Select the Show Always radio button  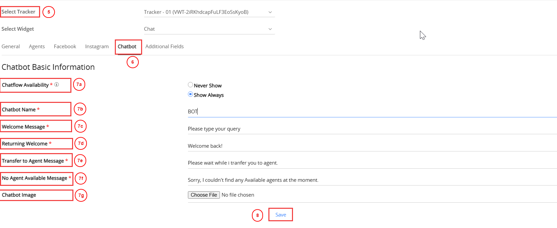tap(190, 94)
